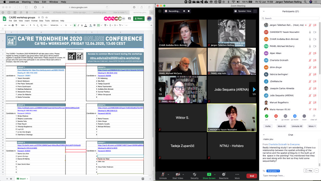Click the red End meeting button
This screenshot has width=321, height=181.
coord(252,176)
